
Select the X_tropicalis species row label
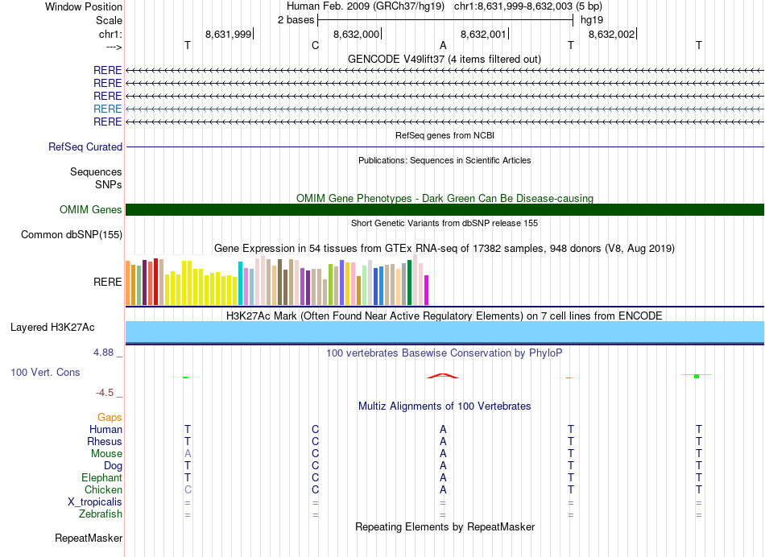(x=95, y=502)
